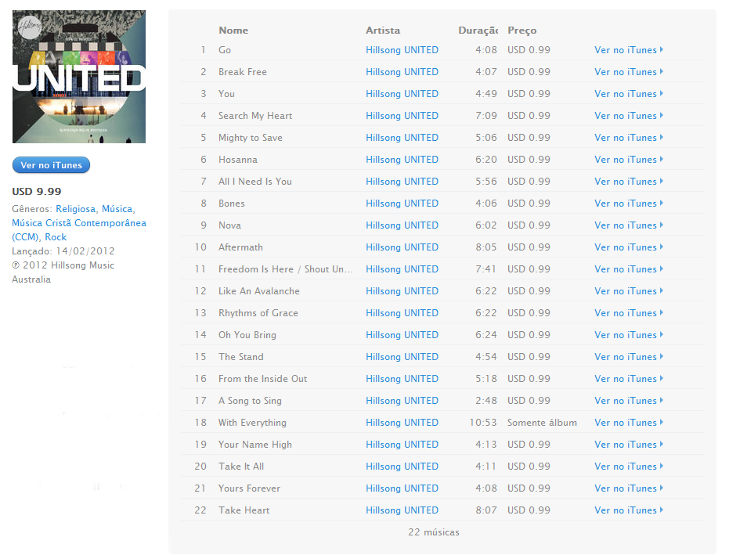This screenshot has width=729, height=555.
Task: Sort by the Preço column header
Action: (522, 31)
